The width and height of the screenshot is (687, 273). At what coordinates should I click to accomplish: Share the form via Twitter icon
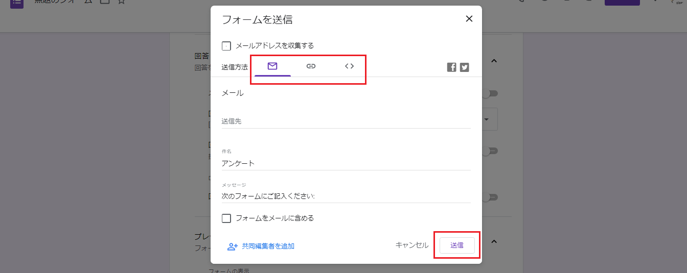point(464,67)
